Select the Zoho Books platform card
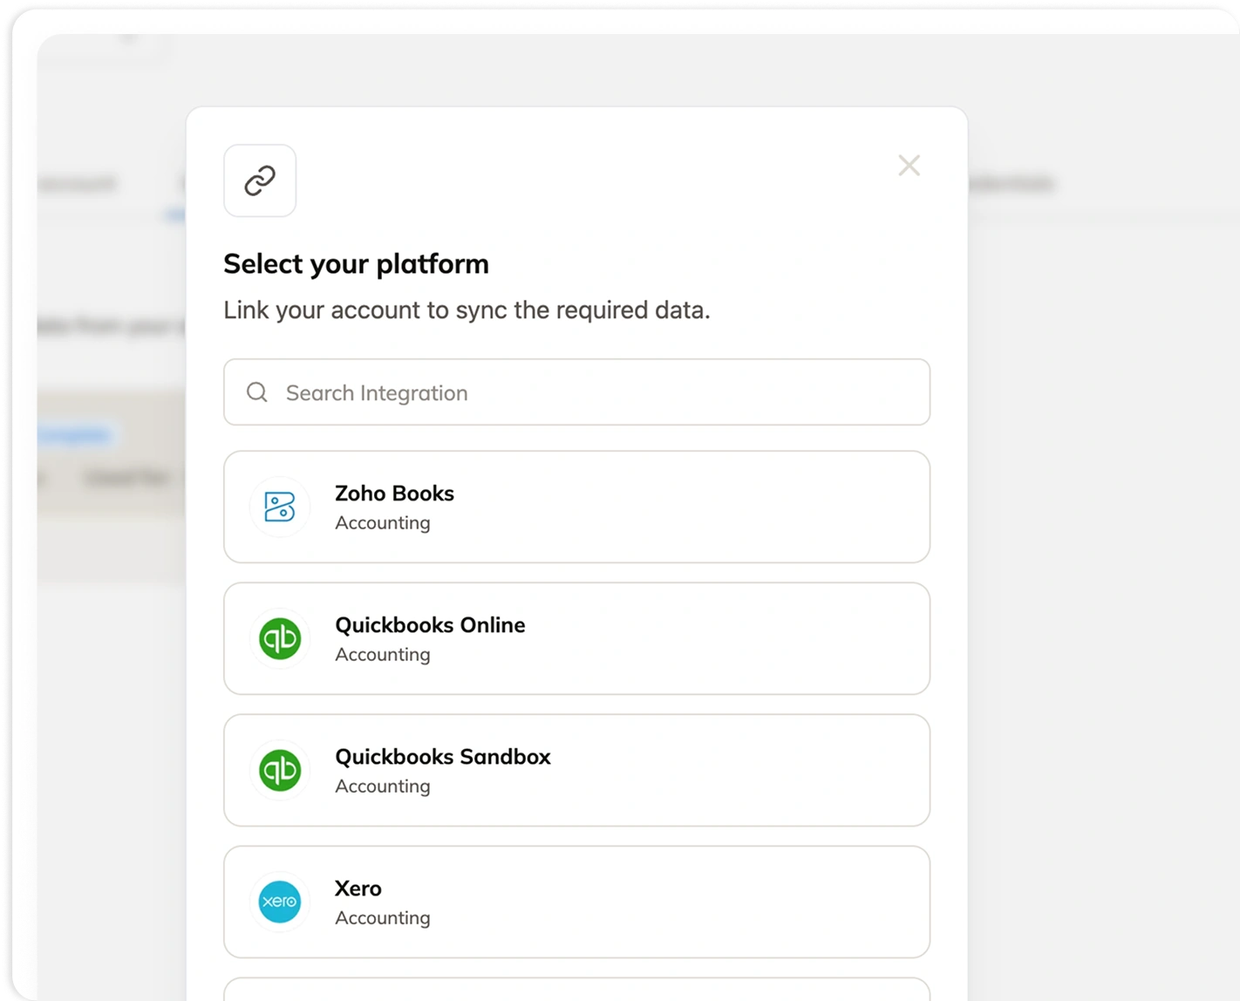1240x1001 pixels. coord(576,507)
